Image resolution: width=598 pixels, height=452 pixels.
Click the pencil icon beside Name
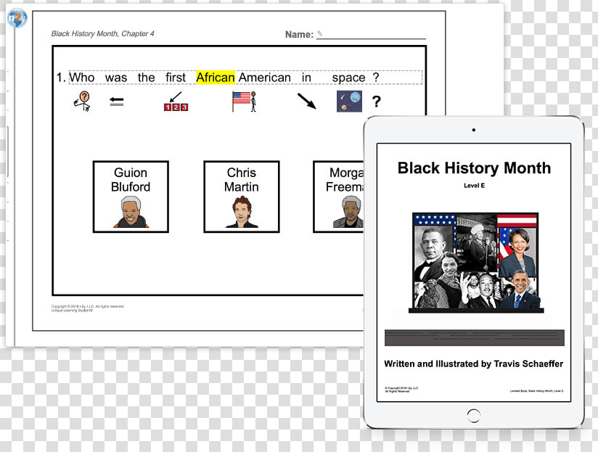(319, 34)
